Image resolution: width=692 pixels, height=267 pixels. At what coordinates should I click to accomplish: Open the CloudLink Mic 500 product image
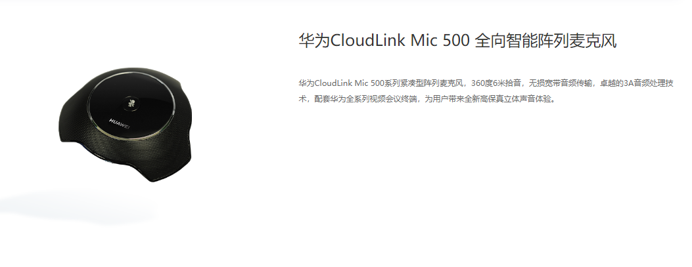(126, 125)
